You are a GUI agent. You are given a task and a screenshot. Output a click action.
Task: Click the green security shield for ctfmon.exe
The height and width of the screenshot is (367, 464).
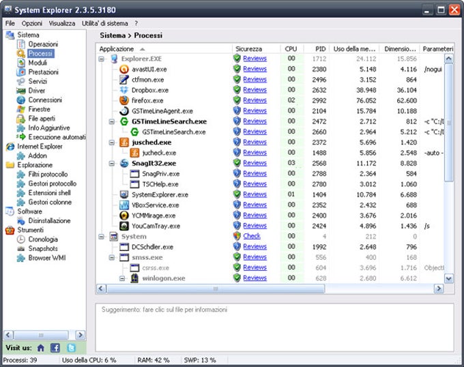coord(237,79)
